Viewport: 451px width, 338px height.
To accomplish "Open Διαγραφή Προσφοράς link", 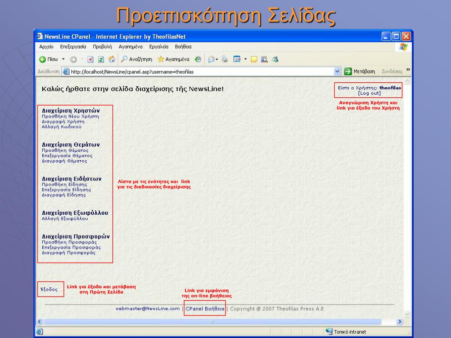I will [x=68, y=253].
